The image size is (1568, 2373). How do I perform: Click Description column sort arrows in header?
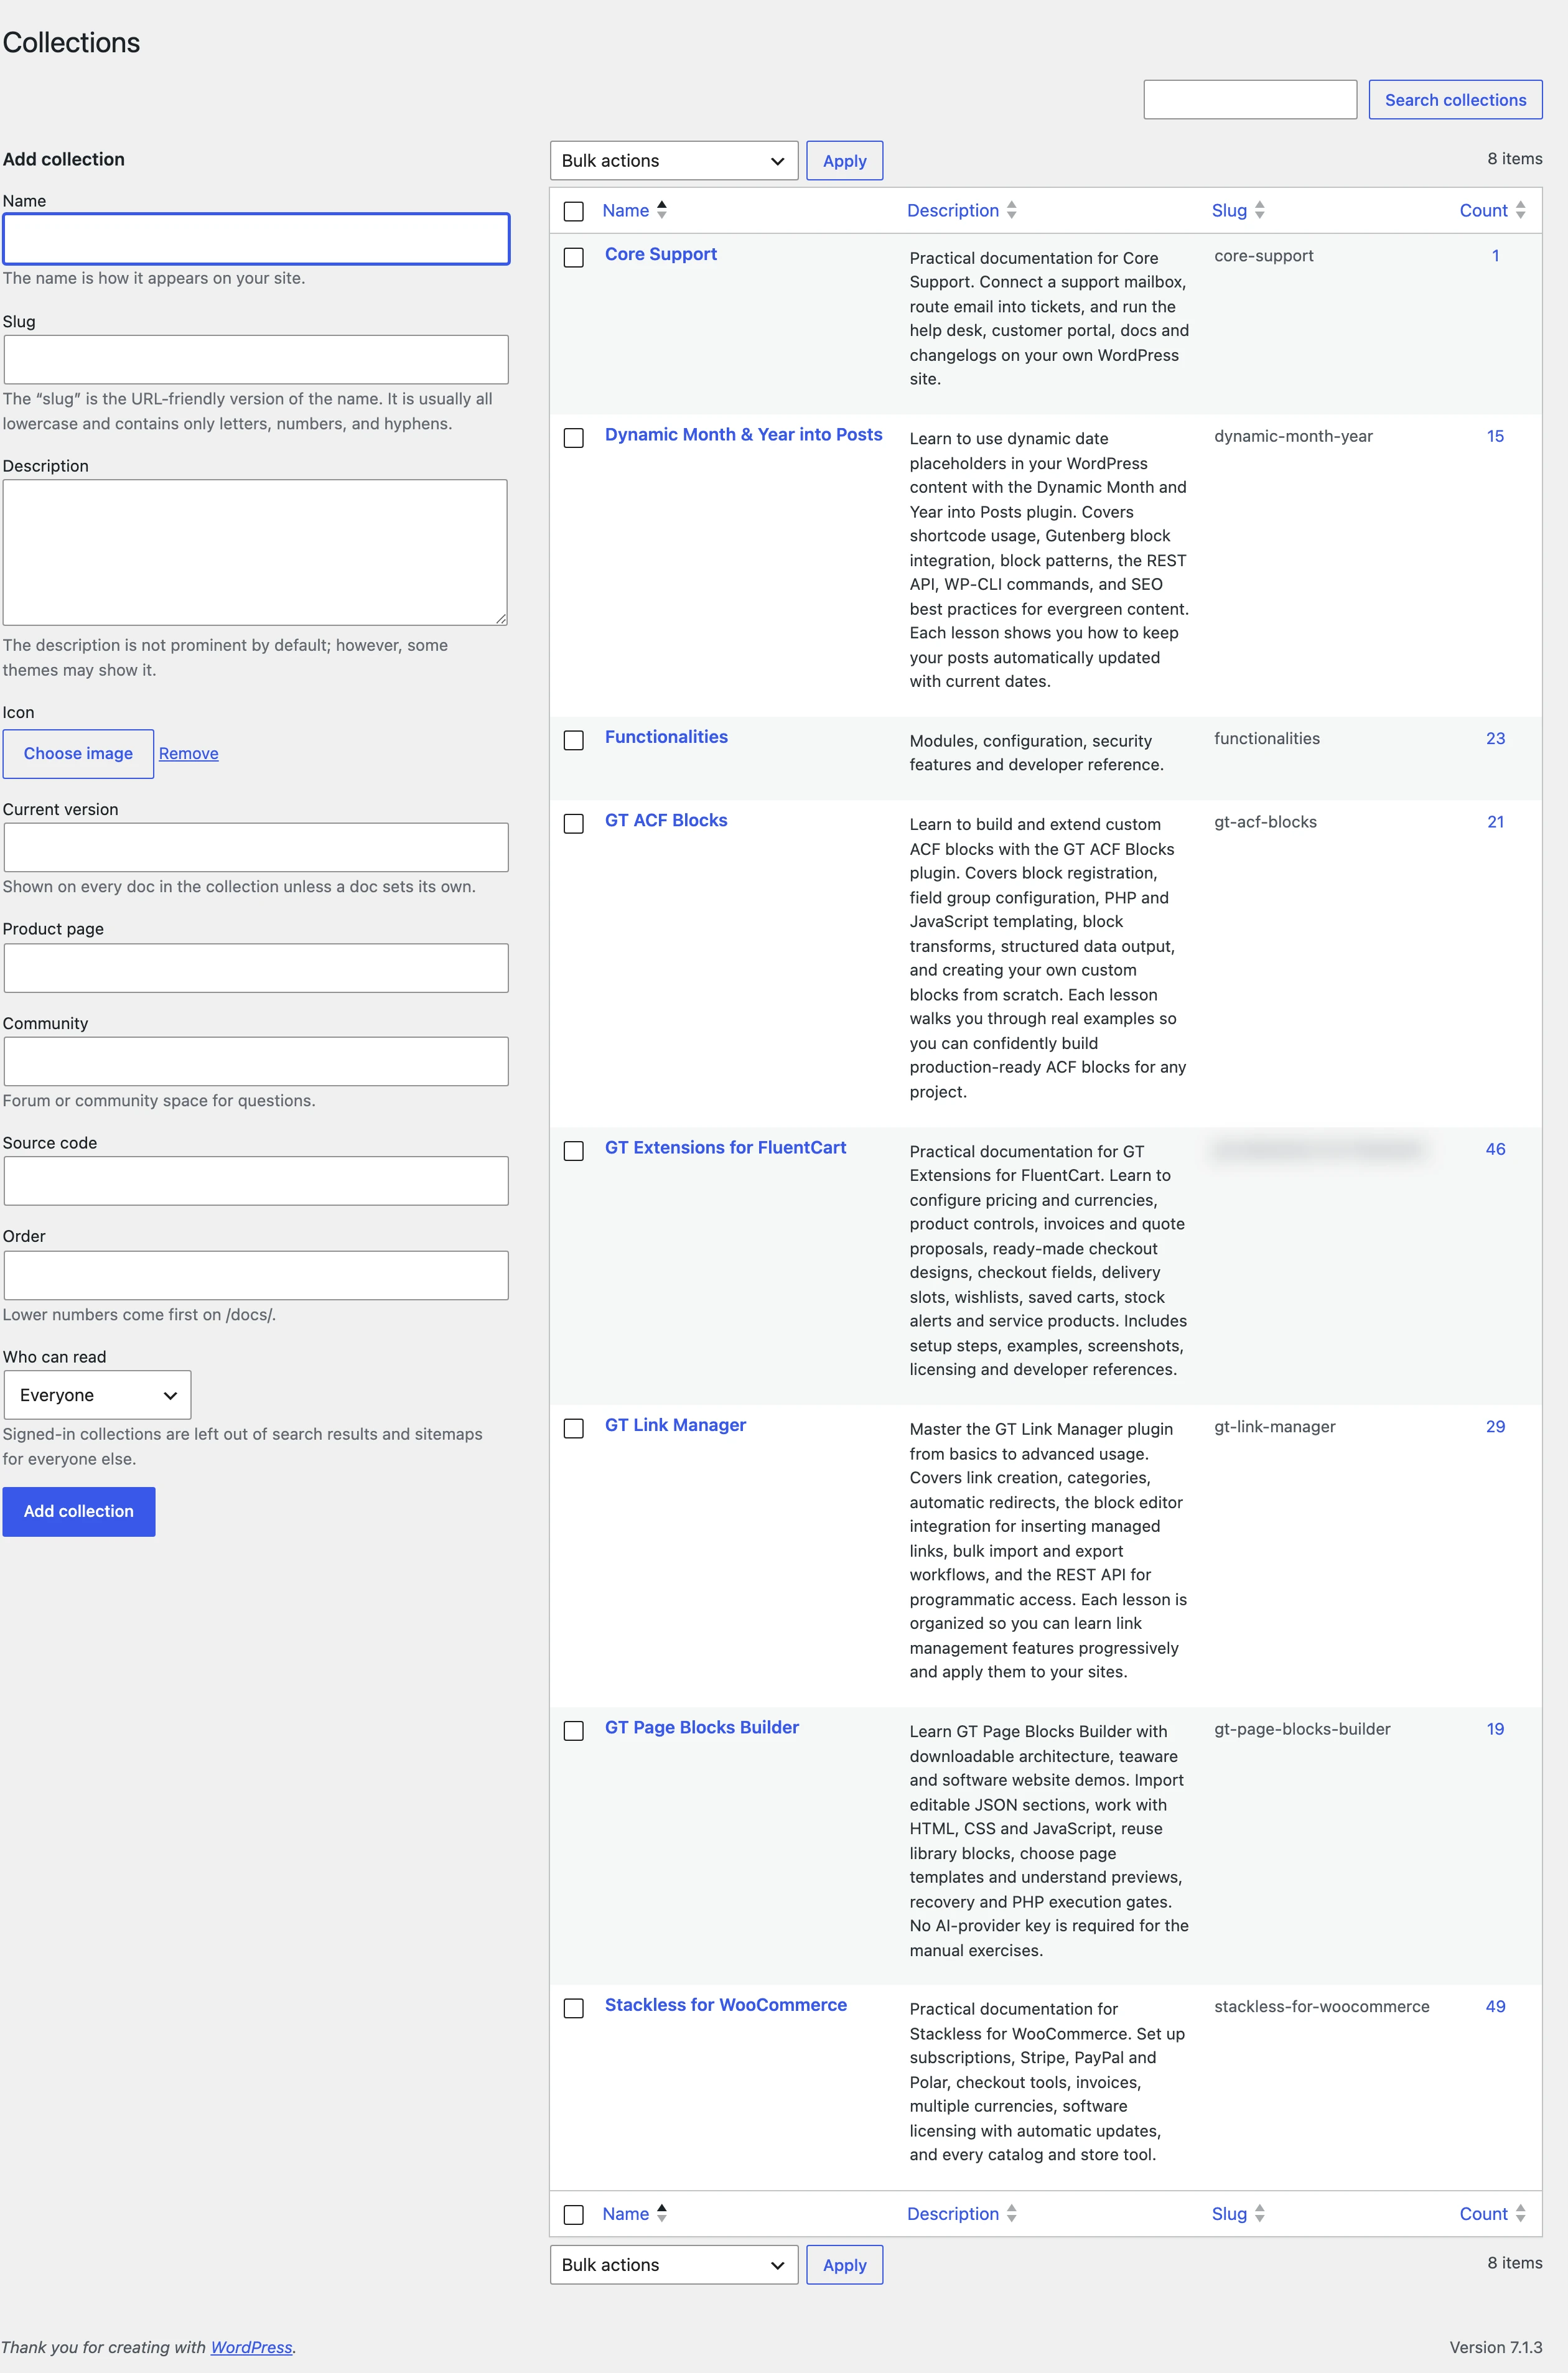coord(1012,210)
